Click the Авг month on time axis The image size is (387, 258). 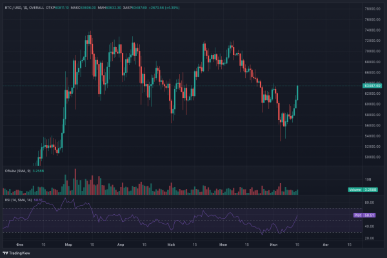click(x=324, y=245)
